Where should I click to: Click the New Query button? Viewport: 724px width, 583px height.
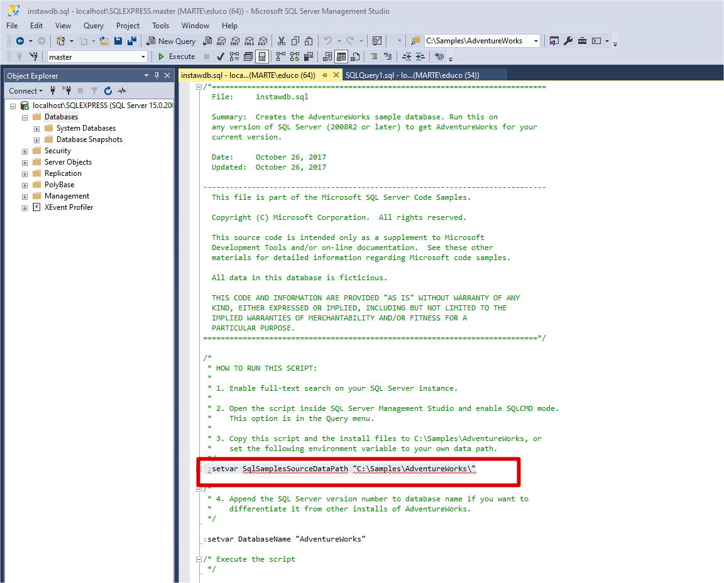tap(171, 41)
